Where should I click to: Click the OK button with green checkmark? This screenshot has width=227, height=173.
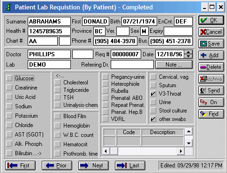211,20
